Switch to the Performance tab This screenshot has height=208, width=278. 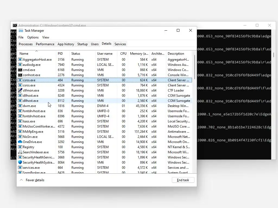[x=45, y=44]
